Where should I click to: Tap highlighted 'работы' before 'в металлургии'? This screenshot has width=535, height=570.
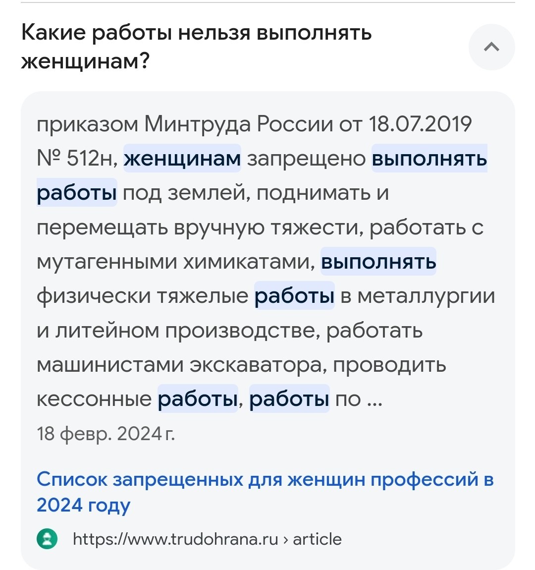pos(294,295)
